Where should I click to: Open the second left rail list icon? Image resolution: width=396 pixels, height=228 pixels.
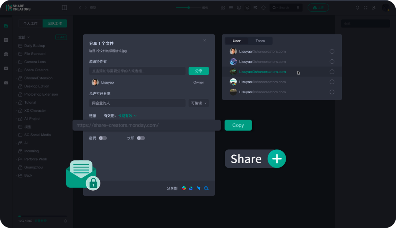[6, 40]
